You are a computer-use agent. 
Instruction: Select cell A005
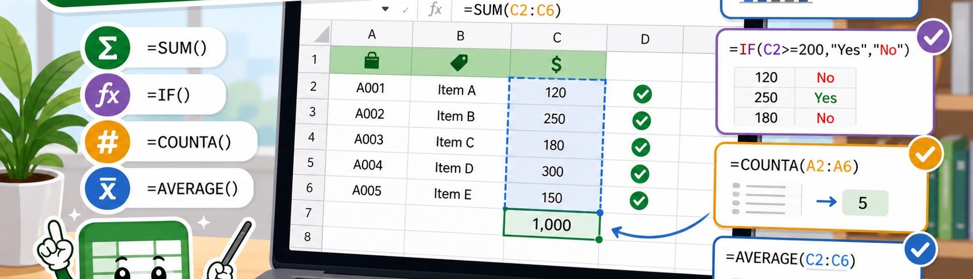pyautogui.click(x=367, y=191)
